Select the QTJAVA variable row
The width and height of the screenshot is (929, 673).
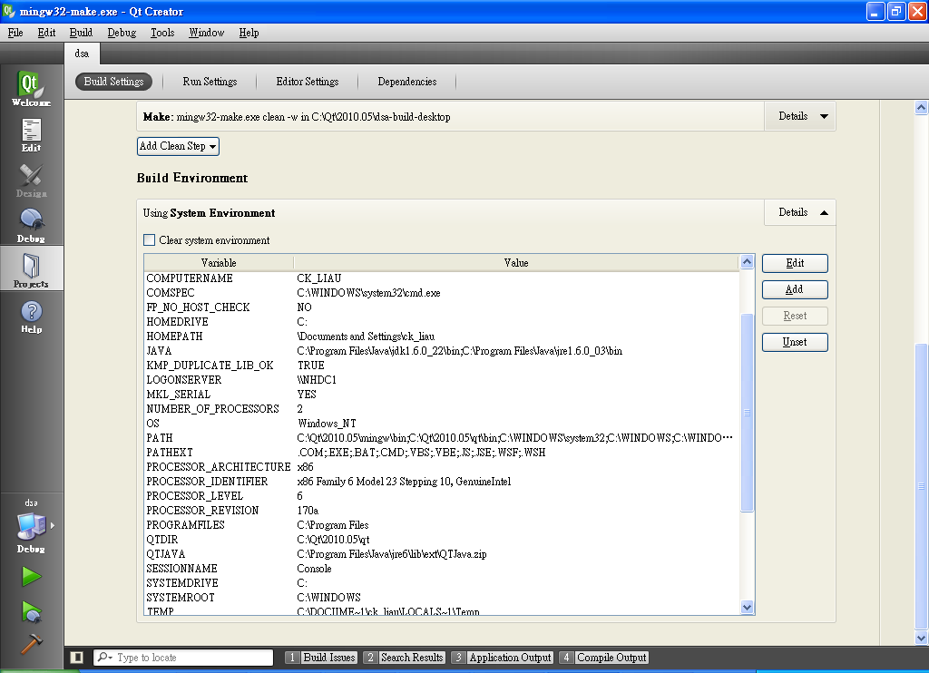click(442, 554)
